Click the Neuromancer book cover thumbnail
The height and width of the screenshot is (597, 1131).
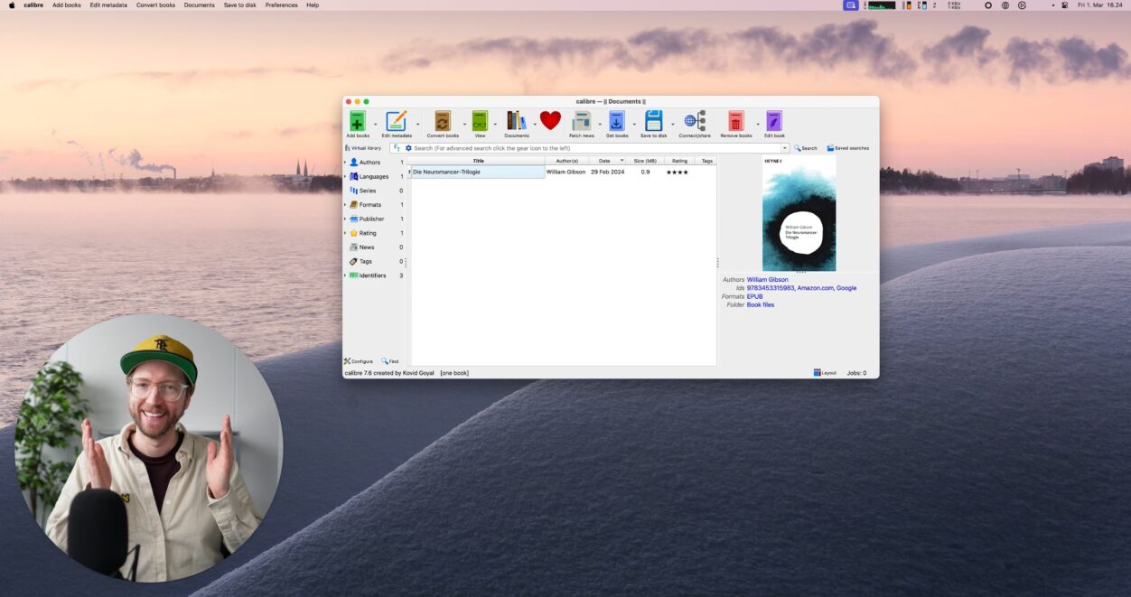coord(799,214)
